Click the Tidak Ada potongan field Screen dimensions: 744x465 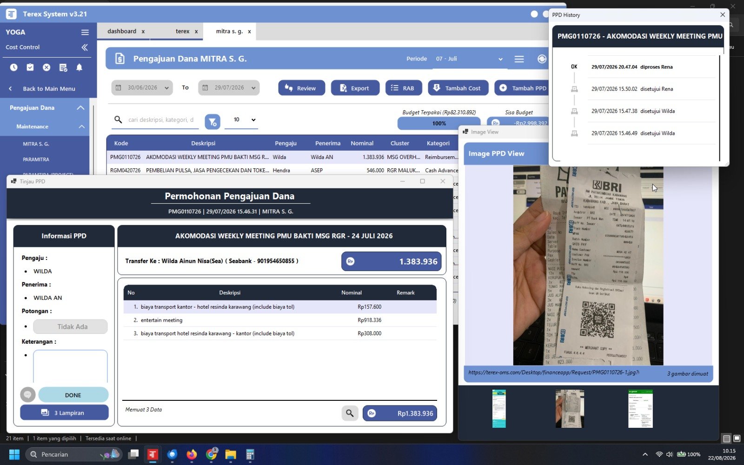pyautogui.click(x=70, y=326)
